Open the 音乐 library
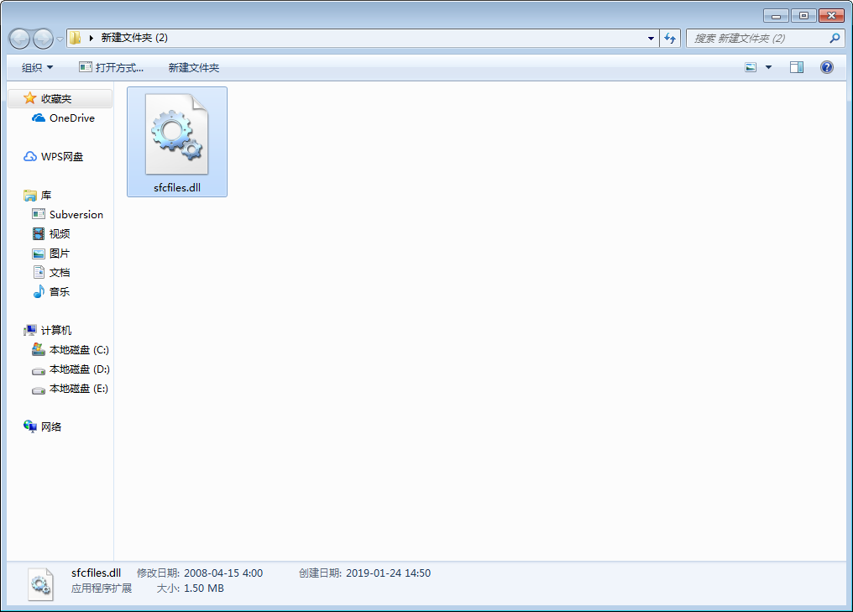Screen dimensions: 853x612 point(57,291)
